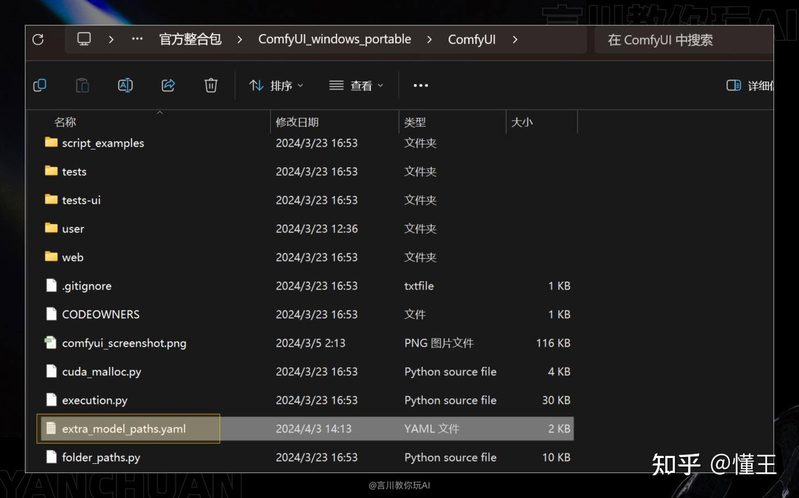This screenshot has width=799, height=498.
Task: Click the 10 KB size cell
Action: [556, 457]
